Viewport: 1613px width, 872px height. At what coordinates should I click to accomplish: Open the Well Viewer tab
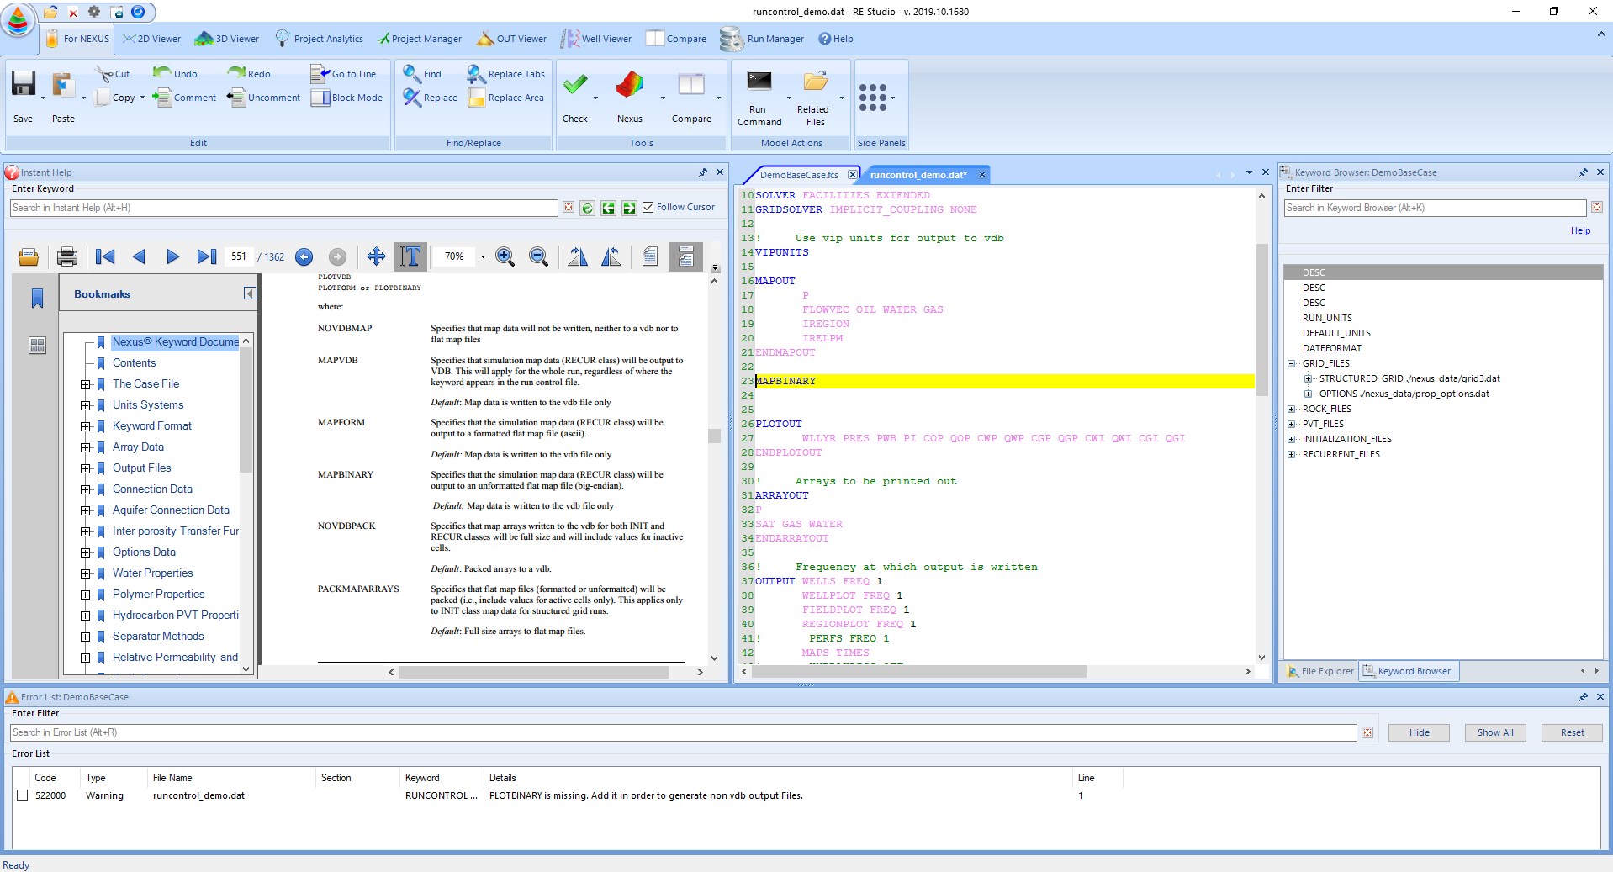(596, 39)
